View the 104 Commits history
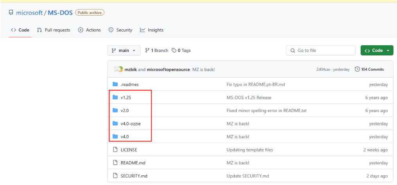The width and height of the screenshot is (397, 185). [369, 69]
